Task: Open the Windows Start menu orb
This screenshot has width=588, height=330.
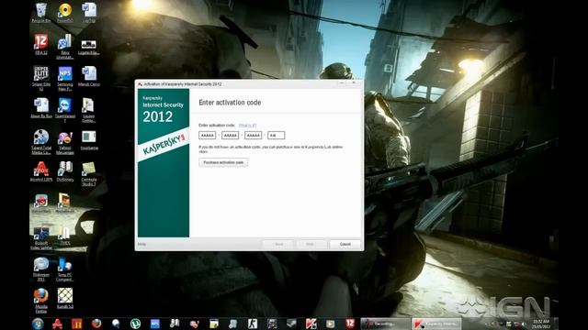Action: tap(38, 324)
